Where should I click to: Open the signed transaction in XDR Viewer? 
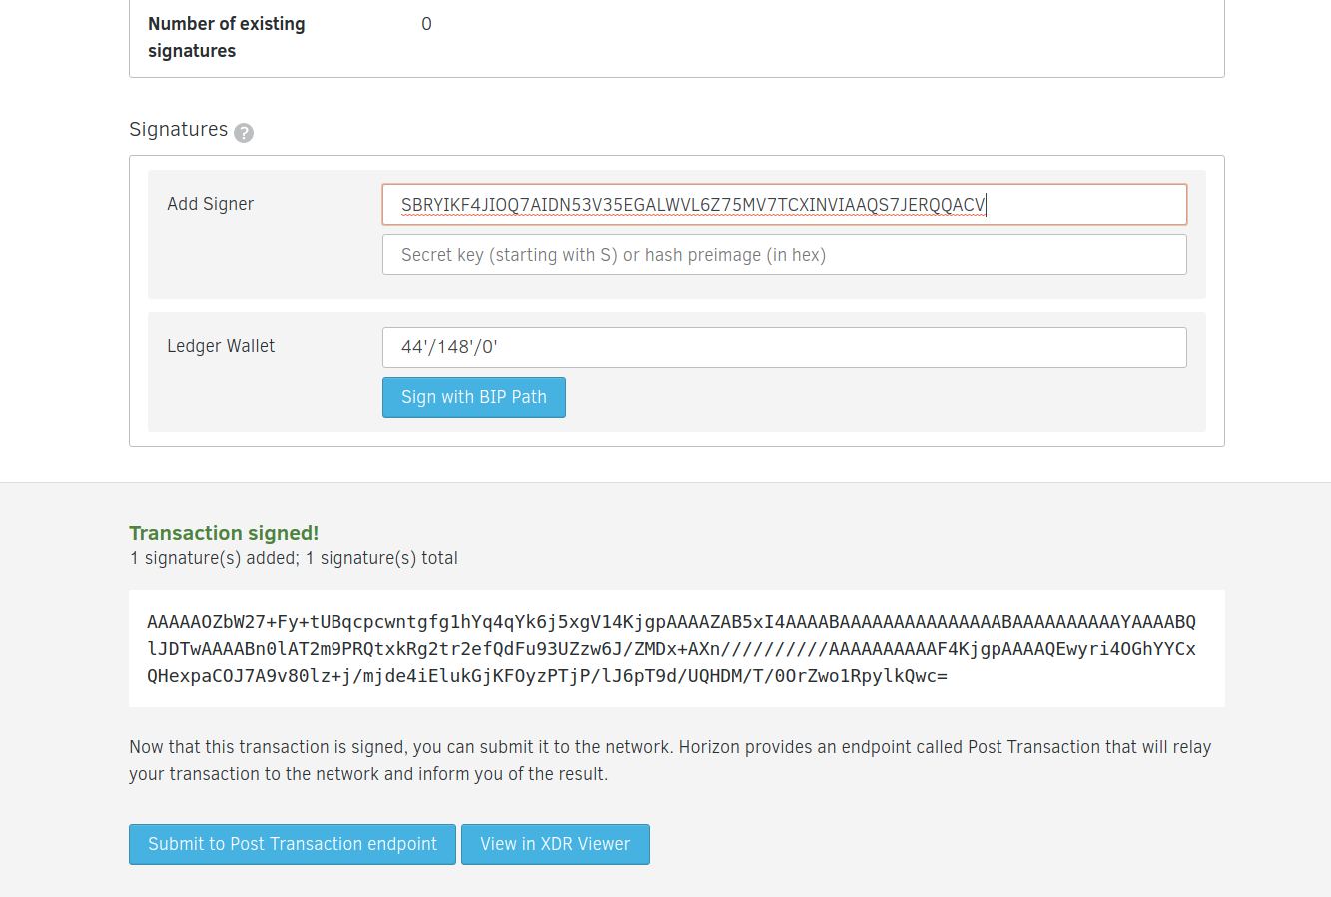(555, 844)
